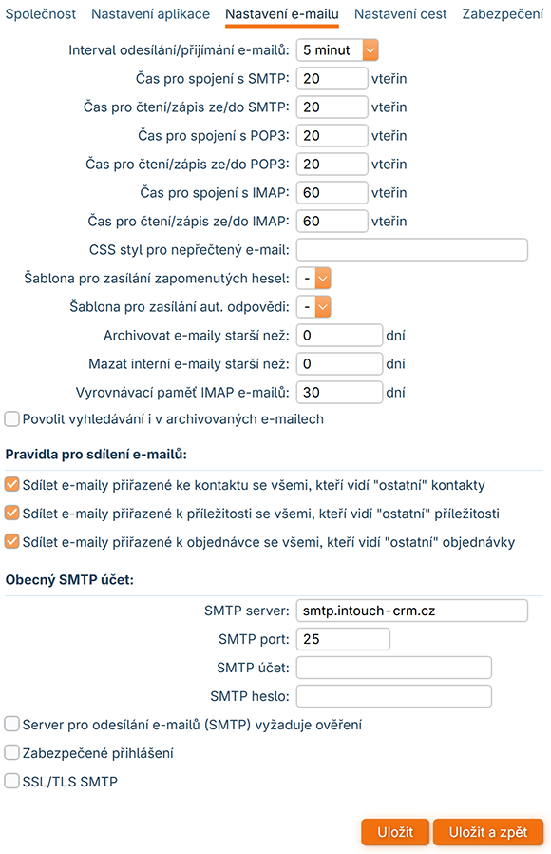This screenshot has width=551, height=854.
Task: Click the SMTP heslo input field
Action: pos(394,696)
